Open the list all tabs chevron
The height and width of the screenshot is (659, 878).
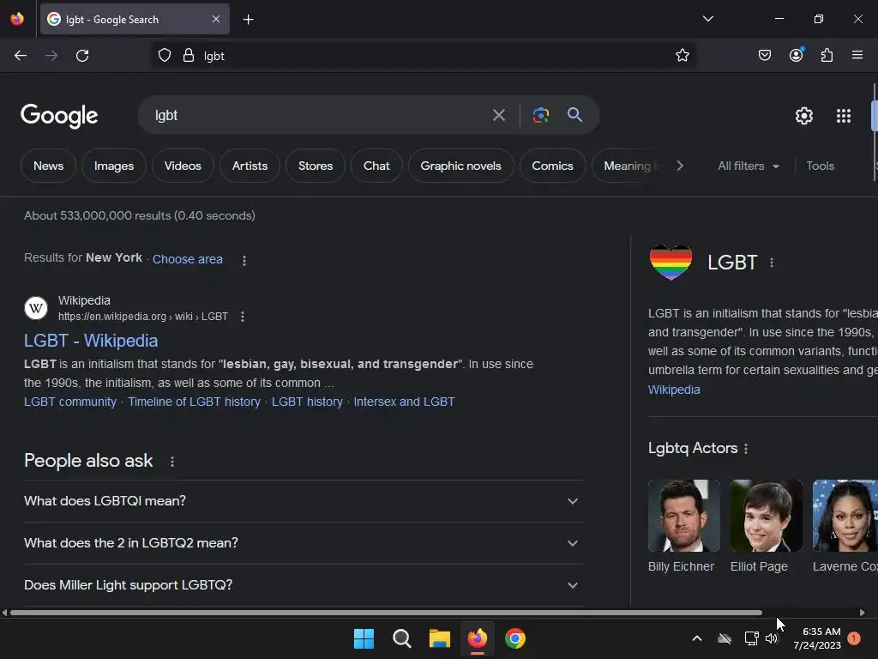click(707, 19)
